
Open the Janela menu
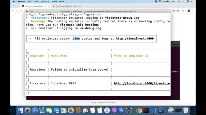coord(54,1)
